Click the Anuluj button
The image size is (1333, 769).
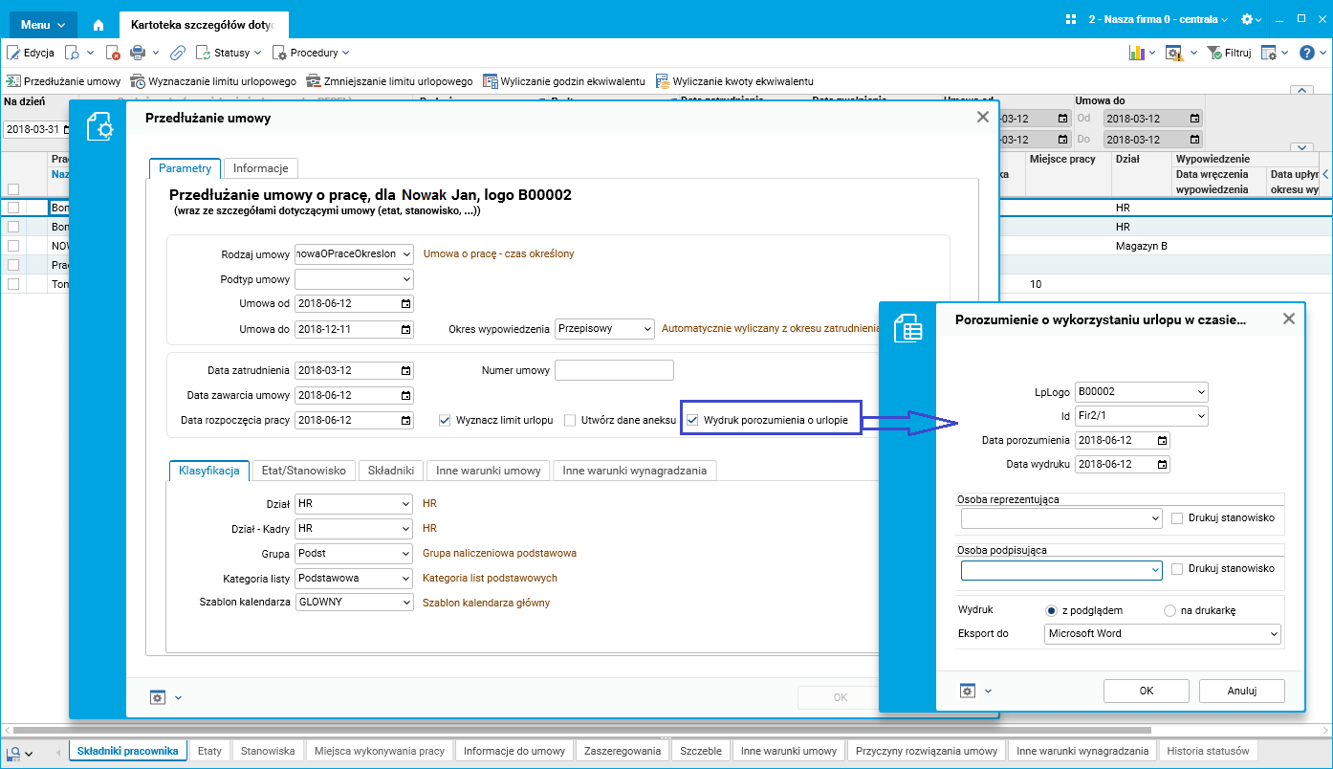click(1242, 691)
